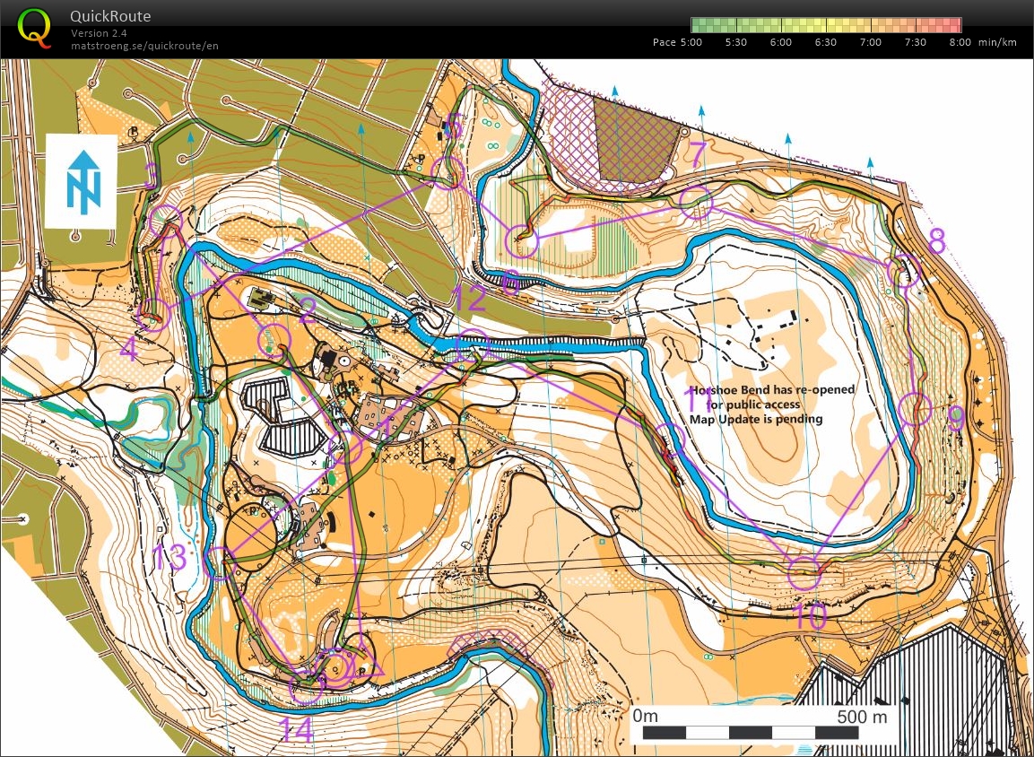Open the matstroeng.se/quickroute/en link

144,45
